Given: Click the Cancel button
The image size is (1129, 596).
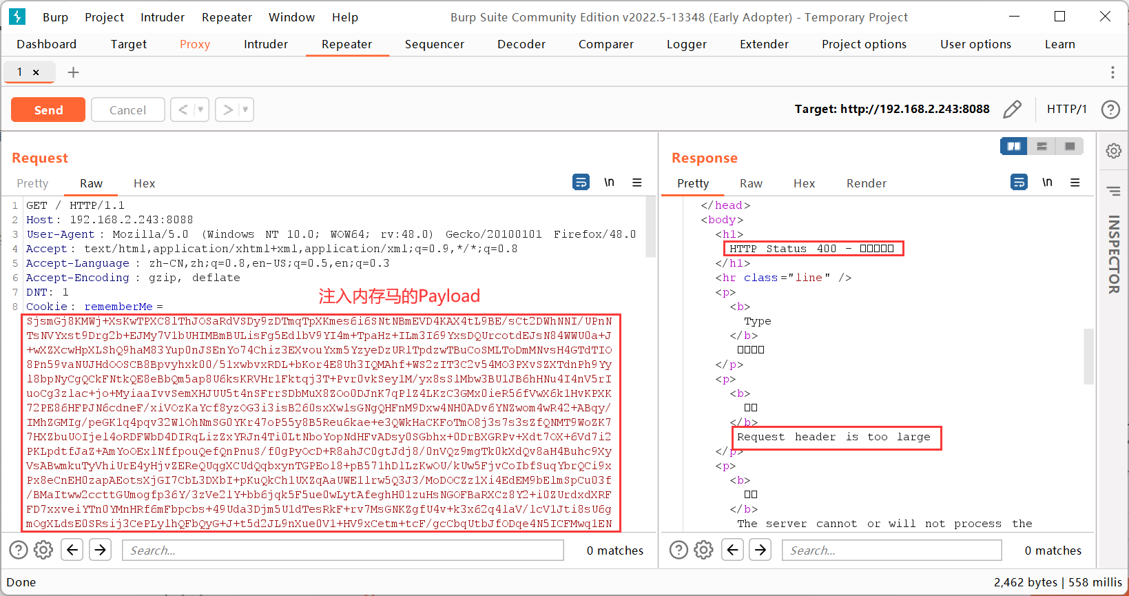Looking at the screenshot, I should [127, 110].
